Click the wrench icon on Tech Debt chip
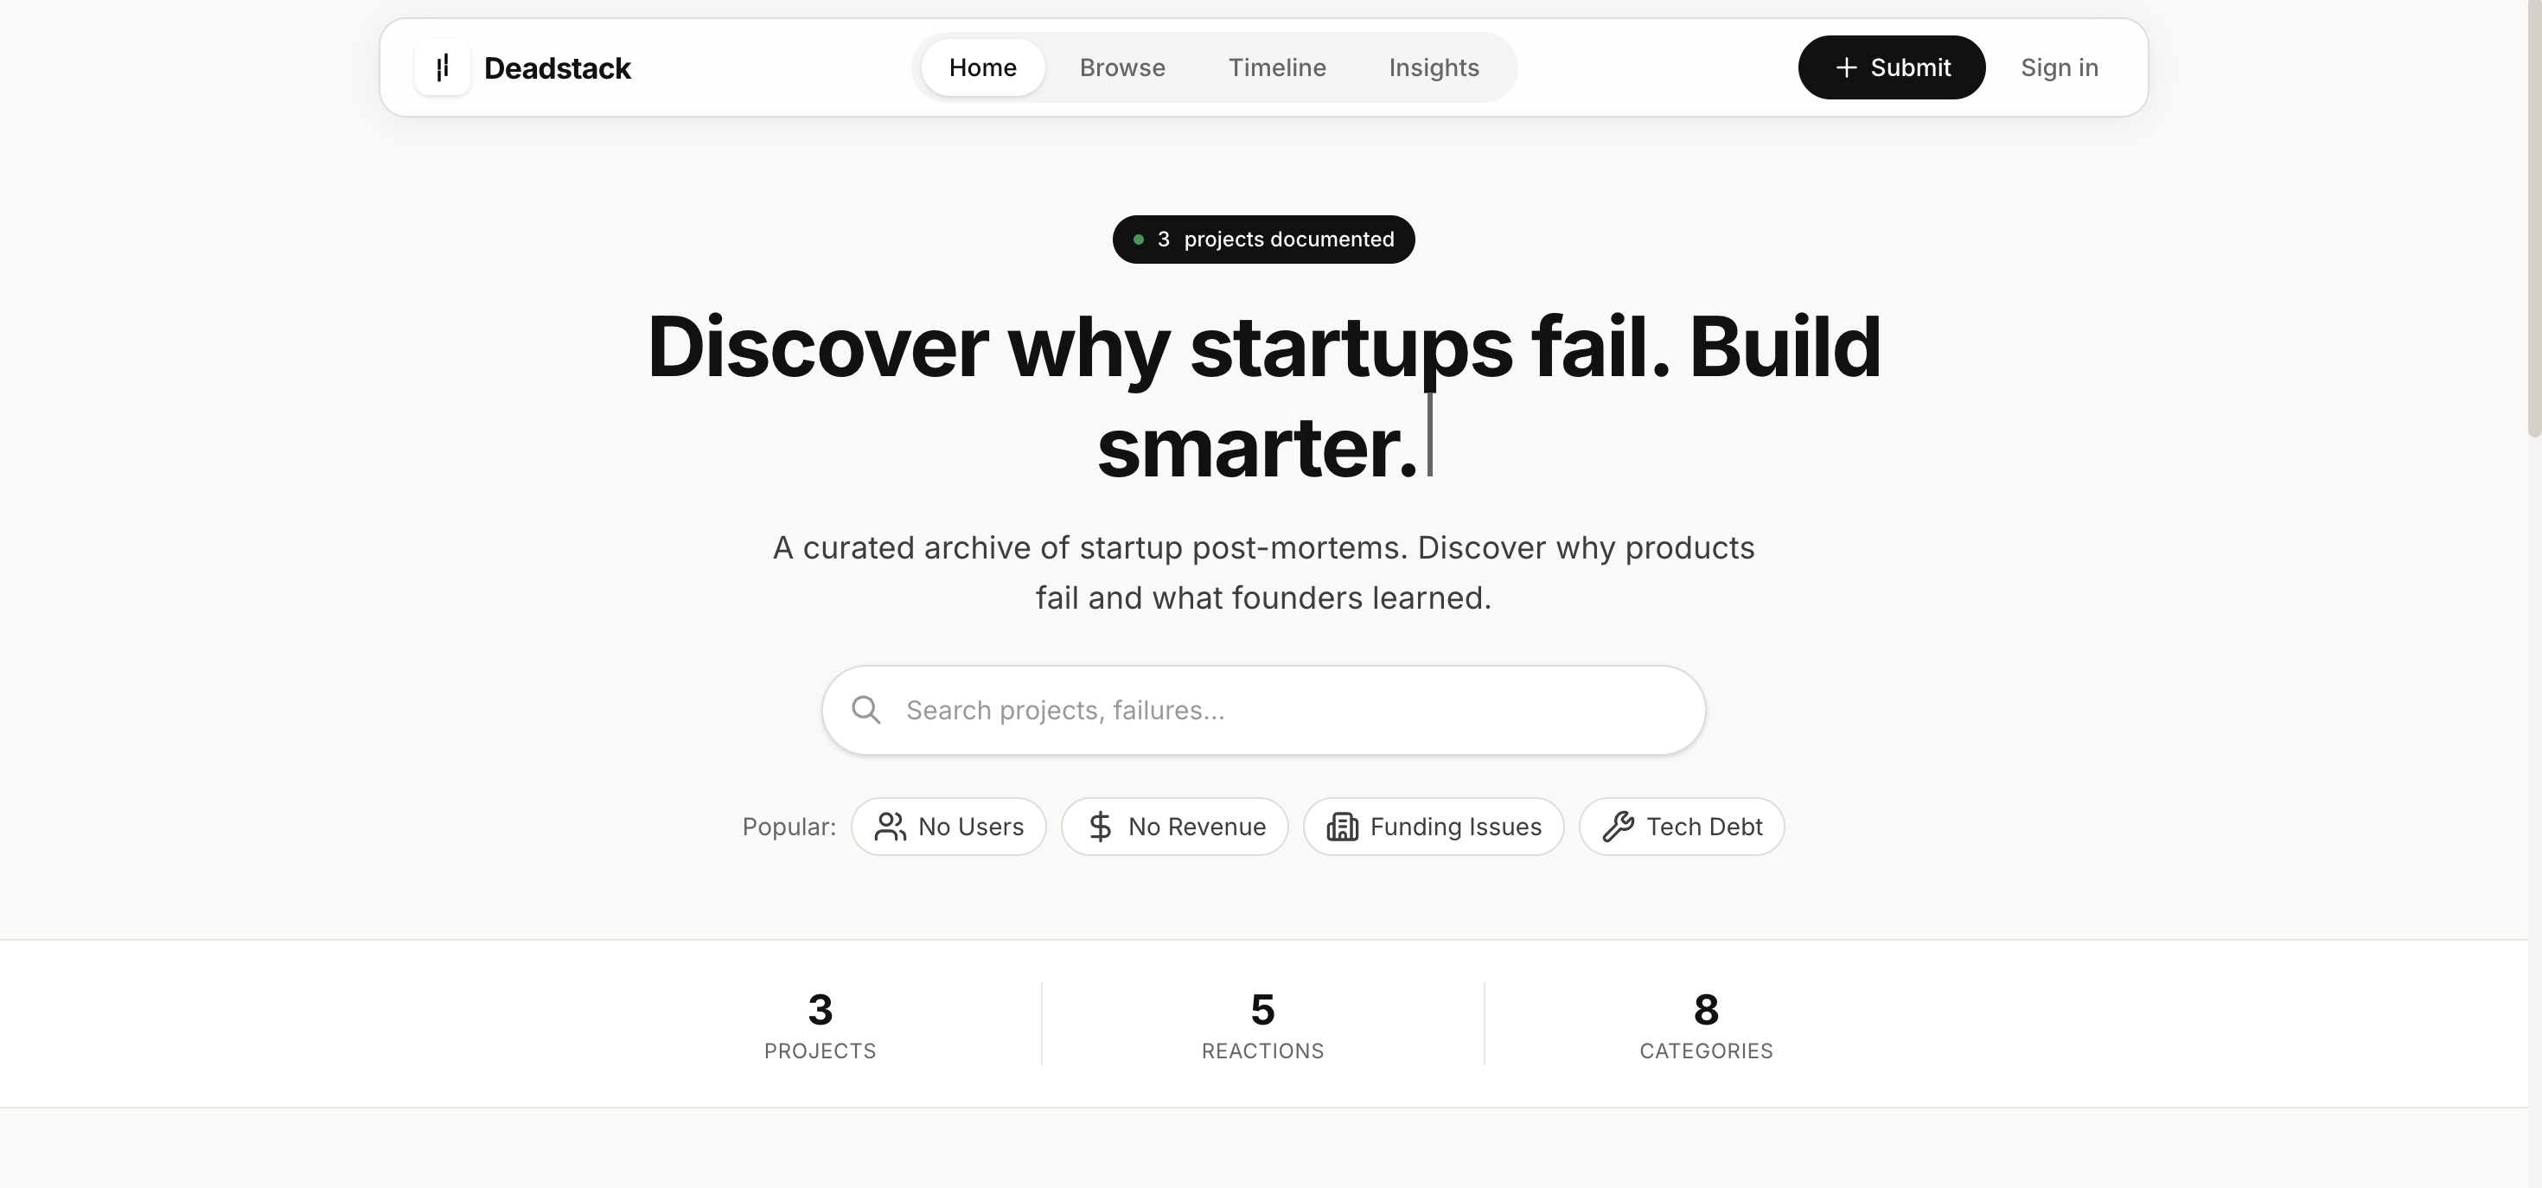The height and width of the screenshot is (1188, 2542). click(1619, 827)
